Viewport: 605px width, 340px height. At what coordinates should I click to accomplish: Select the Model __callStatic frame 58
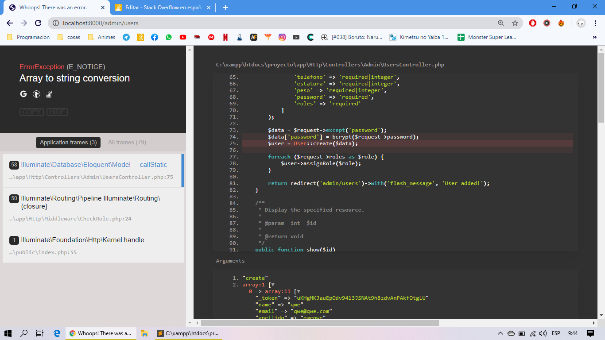pos(92,170)
